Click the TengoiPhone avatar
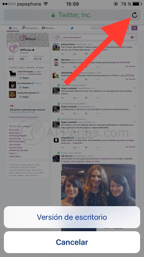This screenshot has height=257, width=144. point(56,140)
